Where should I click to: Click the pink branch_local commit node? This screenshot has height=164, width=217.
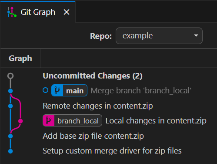20,121
